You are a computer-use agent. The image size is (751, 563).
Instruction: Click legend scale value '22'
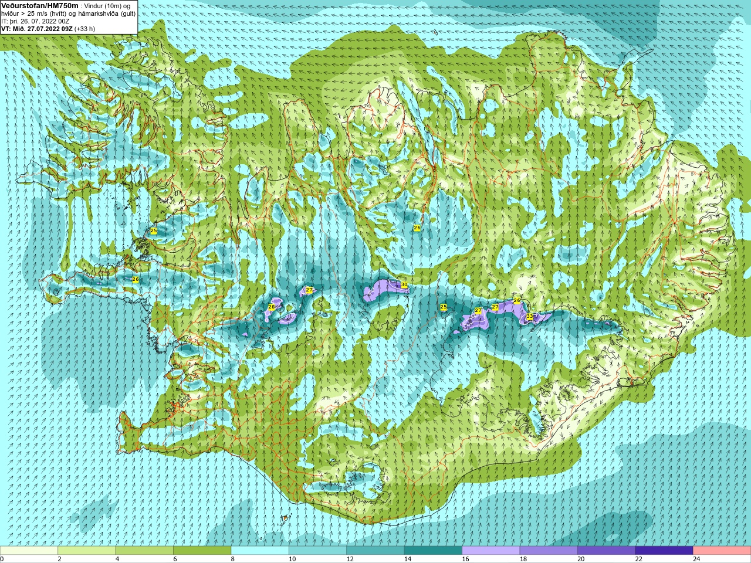(639, 559)
